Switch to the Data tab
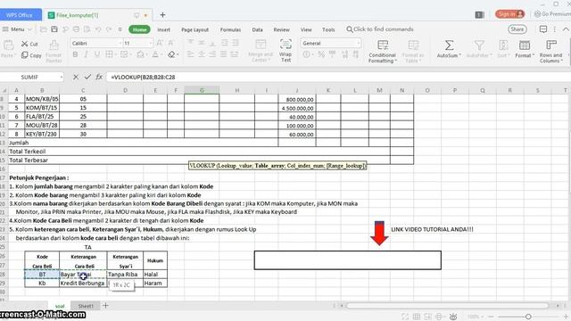The width and height of the screenshot is (571, 321). point(258,29)
